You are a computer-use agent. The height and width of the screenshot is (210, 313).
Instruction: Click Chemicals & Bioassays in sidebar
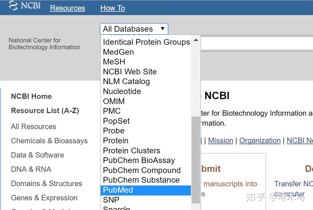point(49,141)
